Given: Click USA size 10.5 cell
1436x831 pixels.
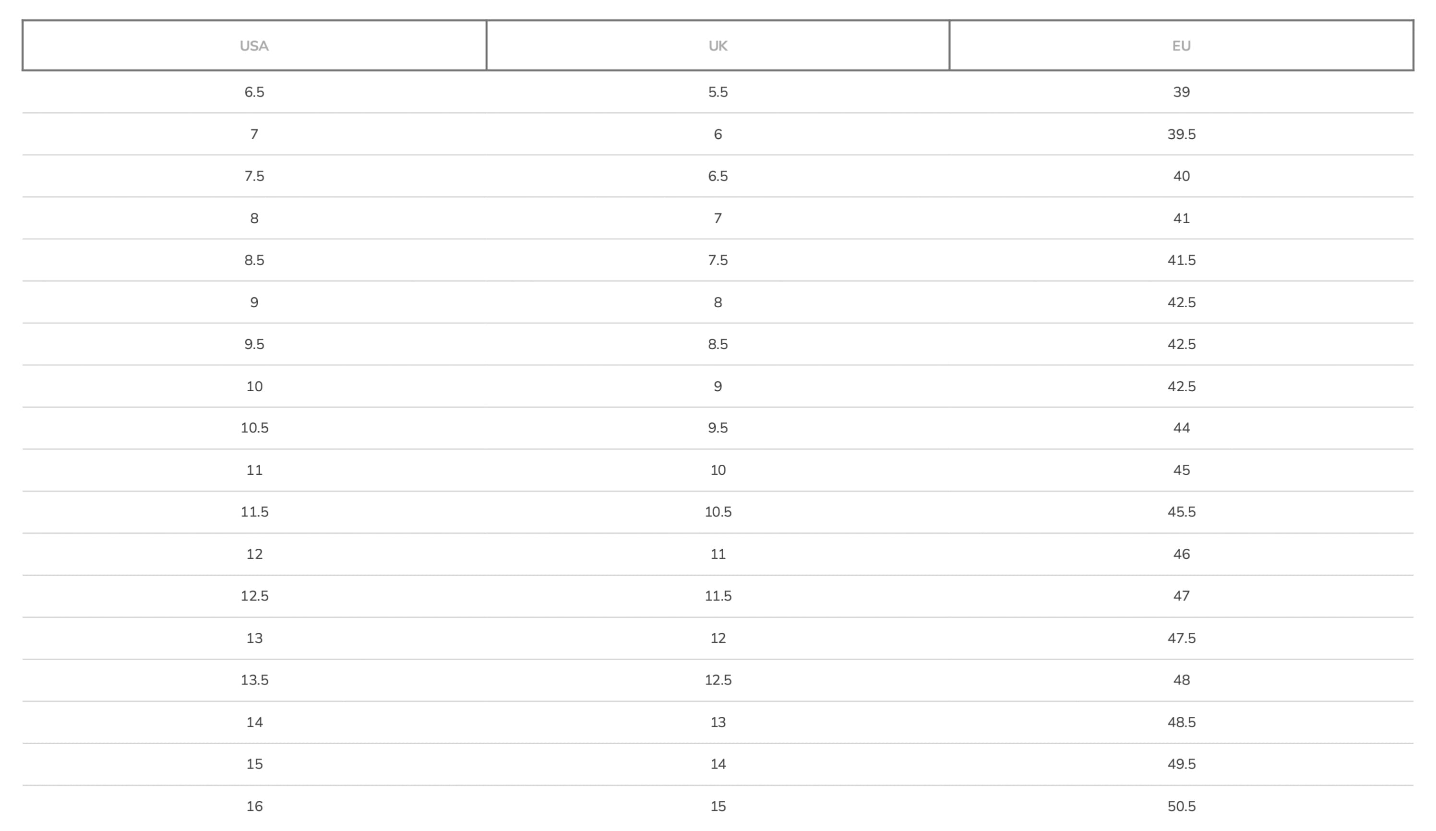Looking at the screenshot, I should 254,428.
